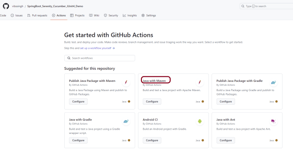The image size is (293, 152).
Task: Click 'Suggested for this repository' heading
Action: pyautogui.click(x=89, y=68)
